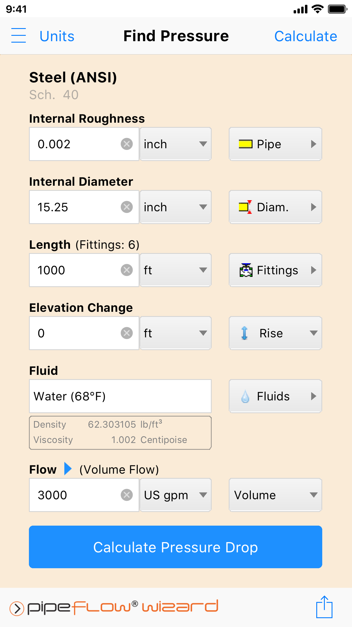The image size is (352, 627).
Task: Open the Length unit dropdown showing ft
Action: 175,270
